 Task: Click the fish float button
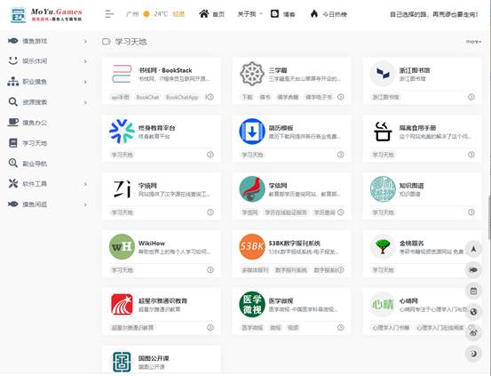(x=473, y=270)
